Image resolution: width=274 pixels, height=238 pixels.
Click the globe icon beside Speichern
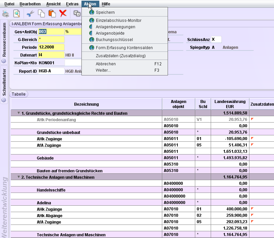pyautogui.click(x=92, y=12)
